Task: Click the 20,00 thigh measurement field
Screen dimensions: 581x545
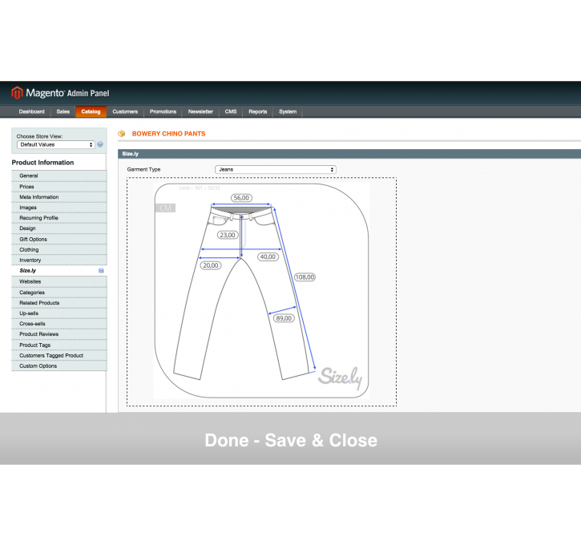Action: (211, 265)
